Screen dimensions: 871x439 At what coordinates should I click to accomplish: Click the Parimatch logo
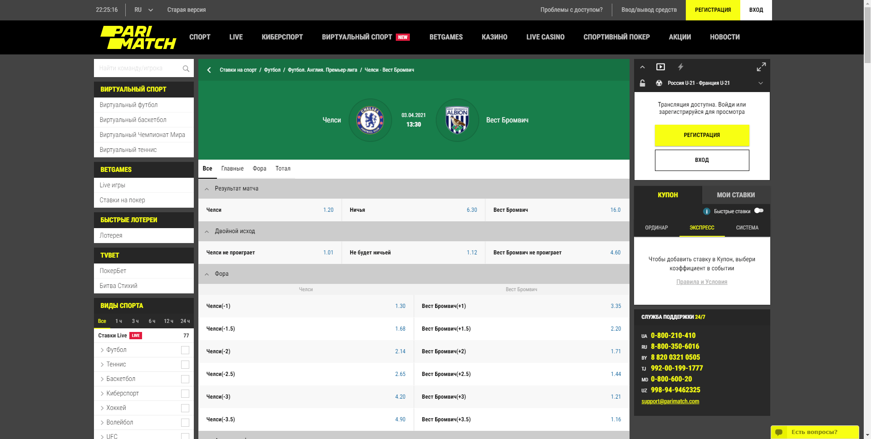point(138,37)
